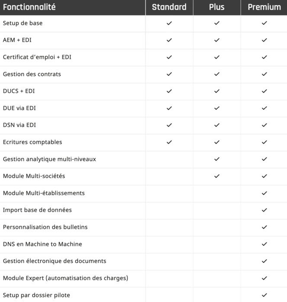
Task: Click Module Expert automatisation des charges label
Action: (x=65, y=278)
